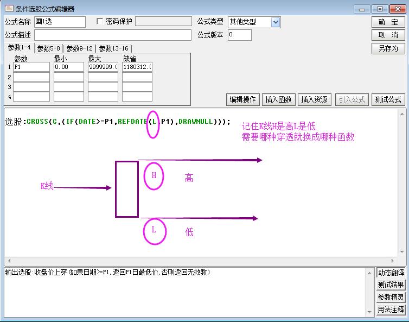Close the formula editor window
This screenshot has height=322, width=409.
tap(398, 9)
